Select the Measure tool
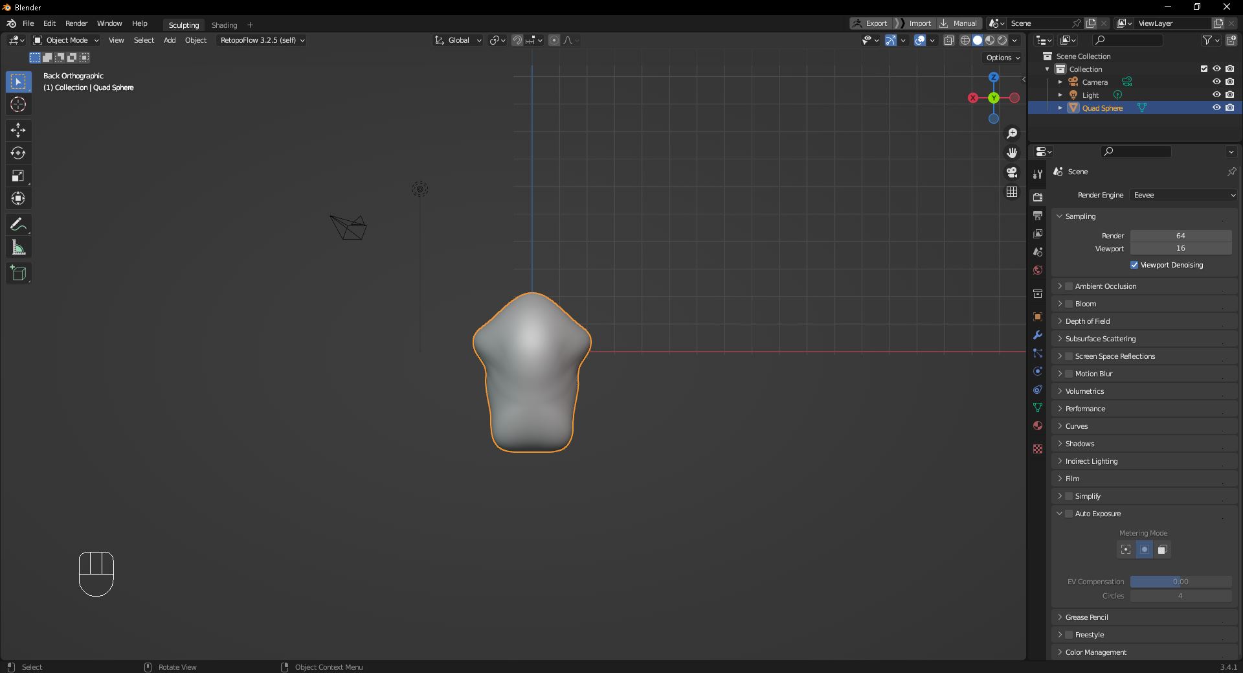This screenshot has height=673, width=1243. (18, 247)
